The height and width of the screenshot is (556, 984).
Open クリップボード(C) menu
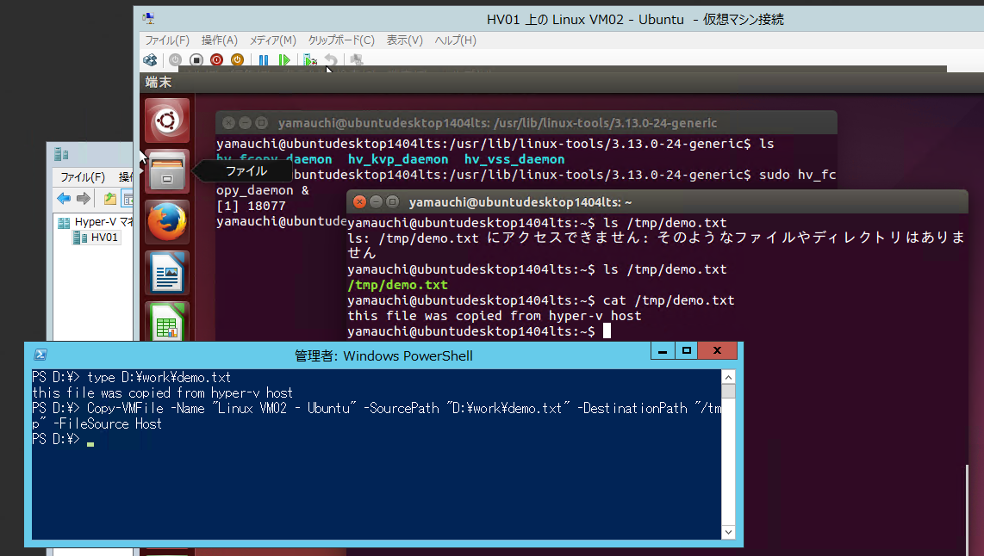(x=341, y=40)
